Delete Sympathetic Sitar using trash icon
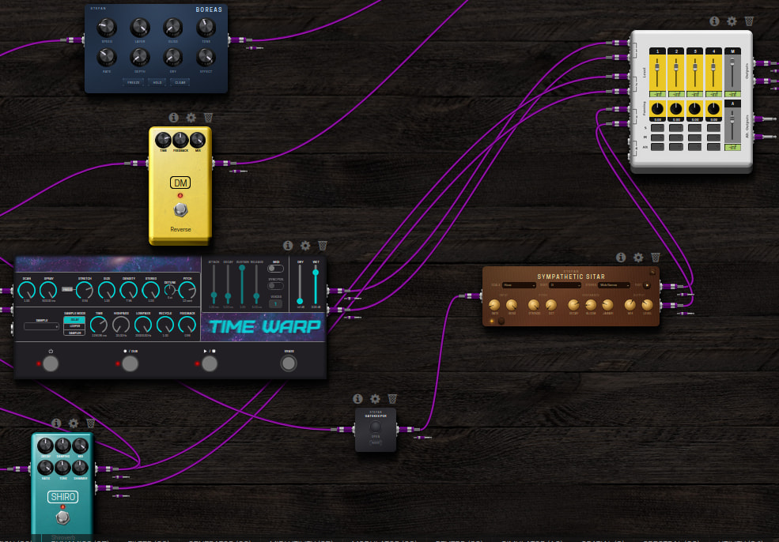 click(x=656, y=257)
